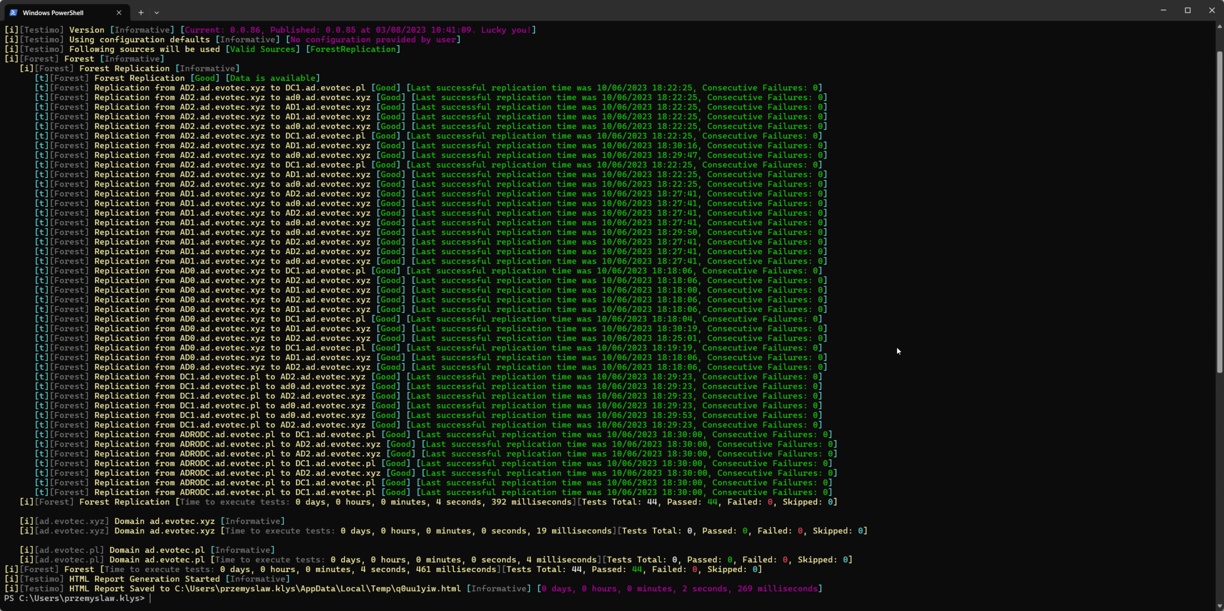Open a new tab with the plus button
This screenshot has height=611, width=1224.
(x=140, y=12)
